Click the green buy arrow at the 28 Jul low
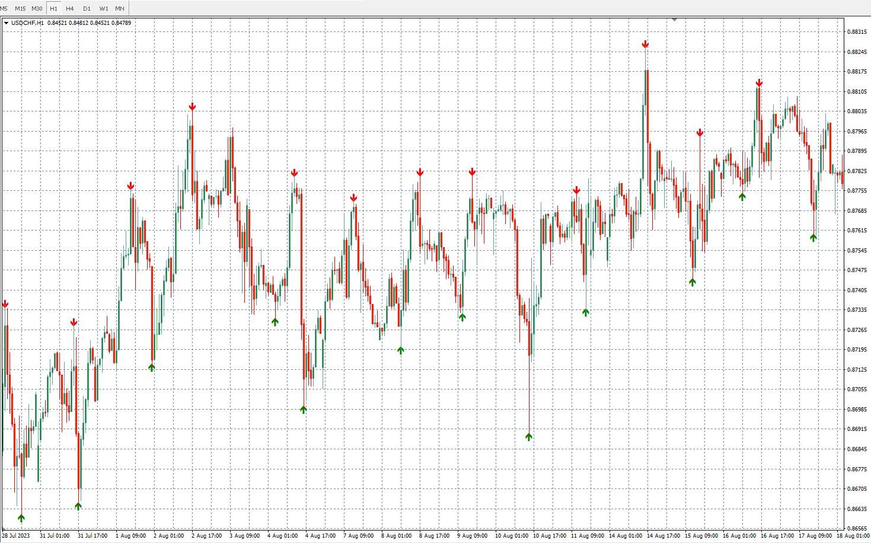Screen dimensions: 871x543 click(x=21, y=518)
